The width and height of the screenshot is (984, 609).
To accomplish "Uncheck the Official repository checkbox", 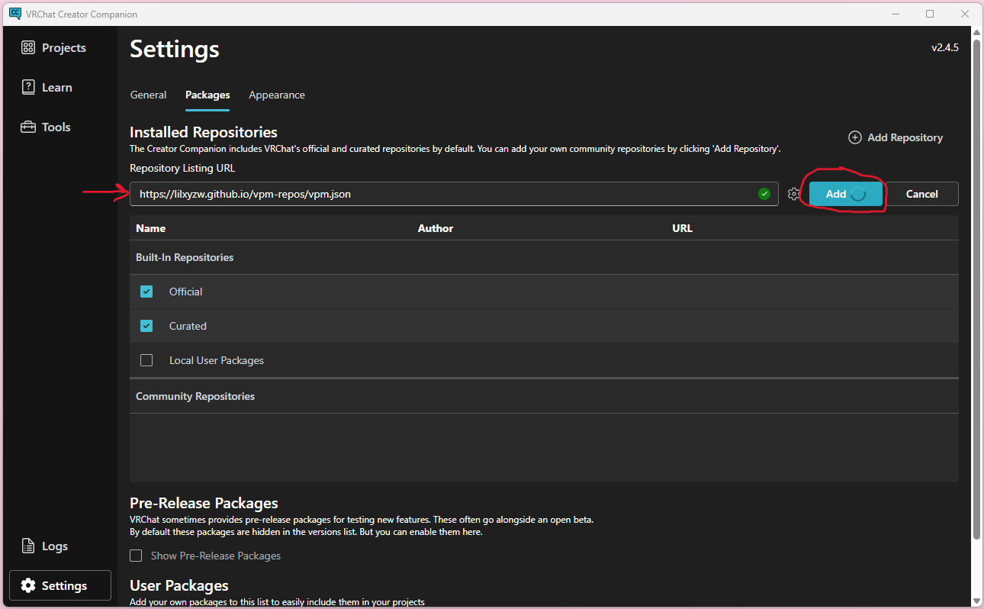I will click(146, 292).
